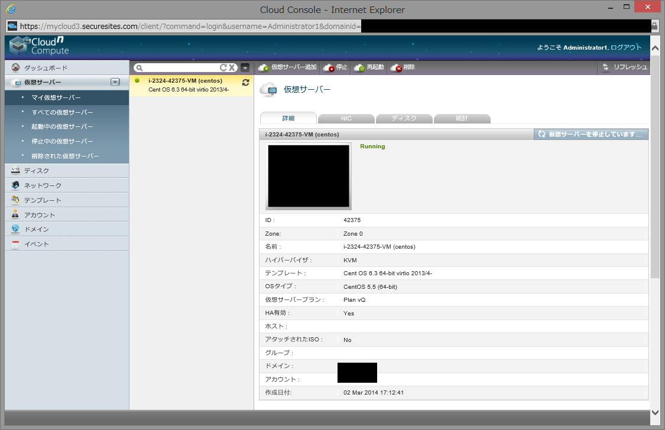
Task: Click the sync icon on the centos VM row
Action: pos(245,83)
